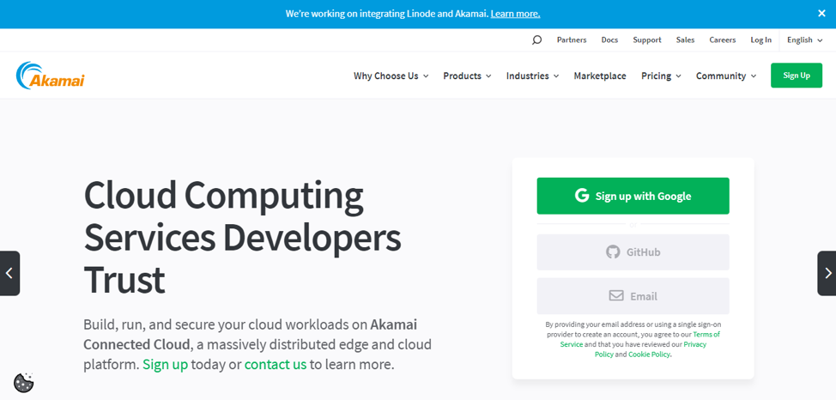Open the Careers link
This screenshot has height=400, width=836.
(x=723, y=40)
